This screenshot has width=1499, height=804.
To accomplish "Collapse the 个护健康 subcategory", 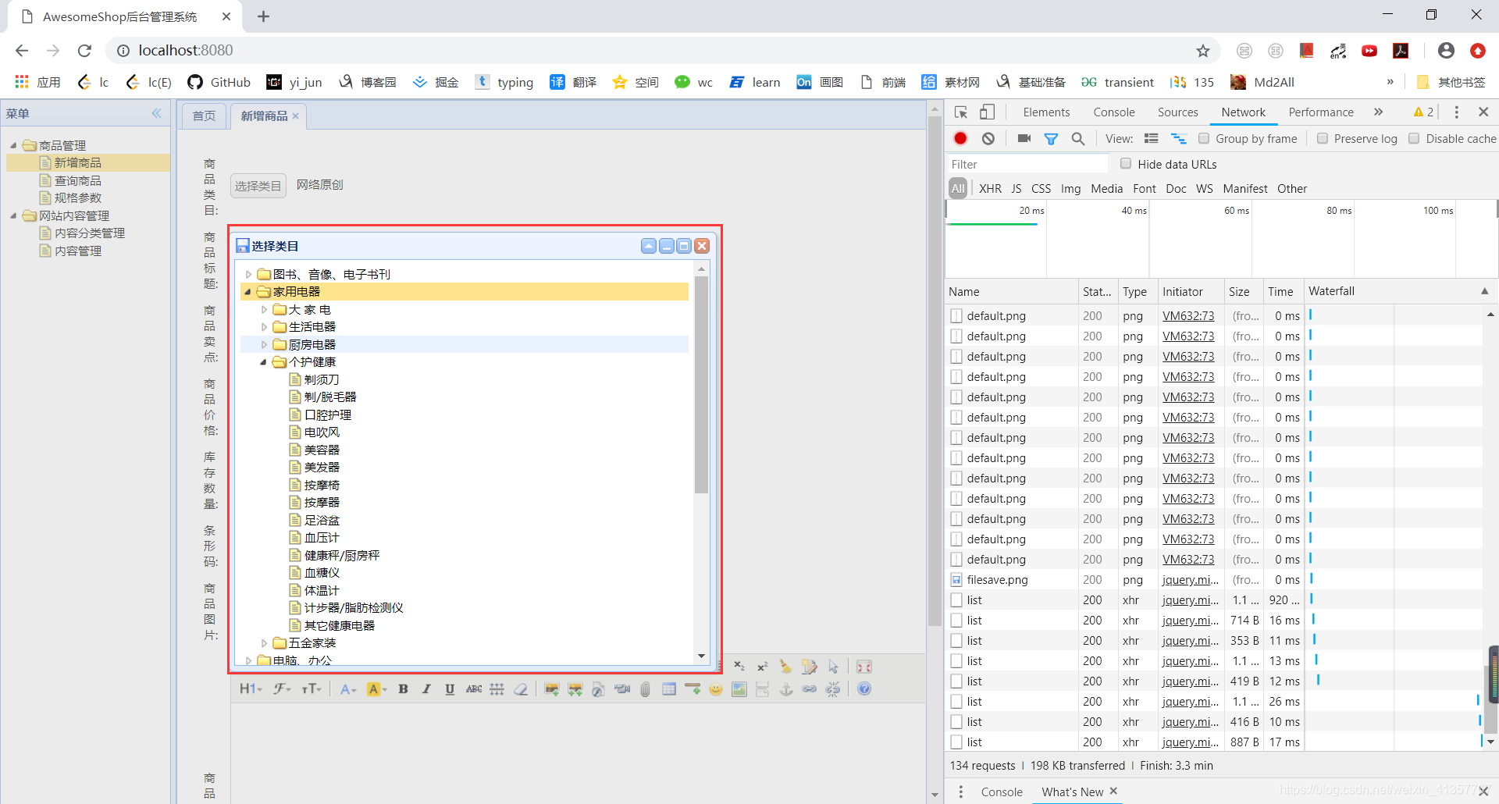I will [264, 362].
